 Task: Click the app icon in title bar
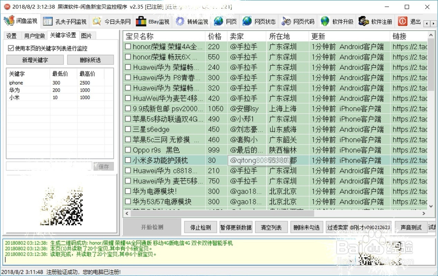(7, 7)
